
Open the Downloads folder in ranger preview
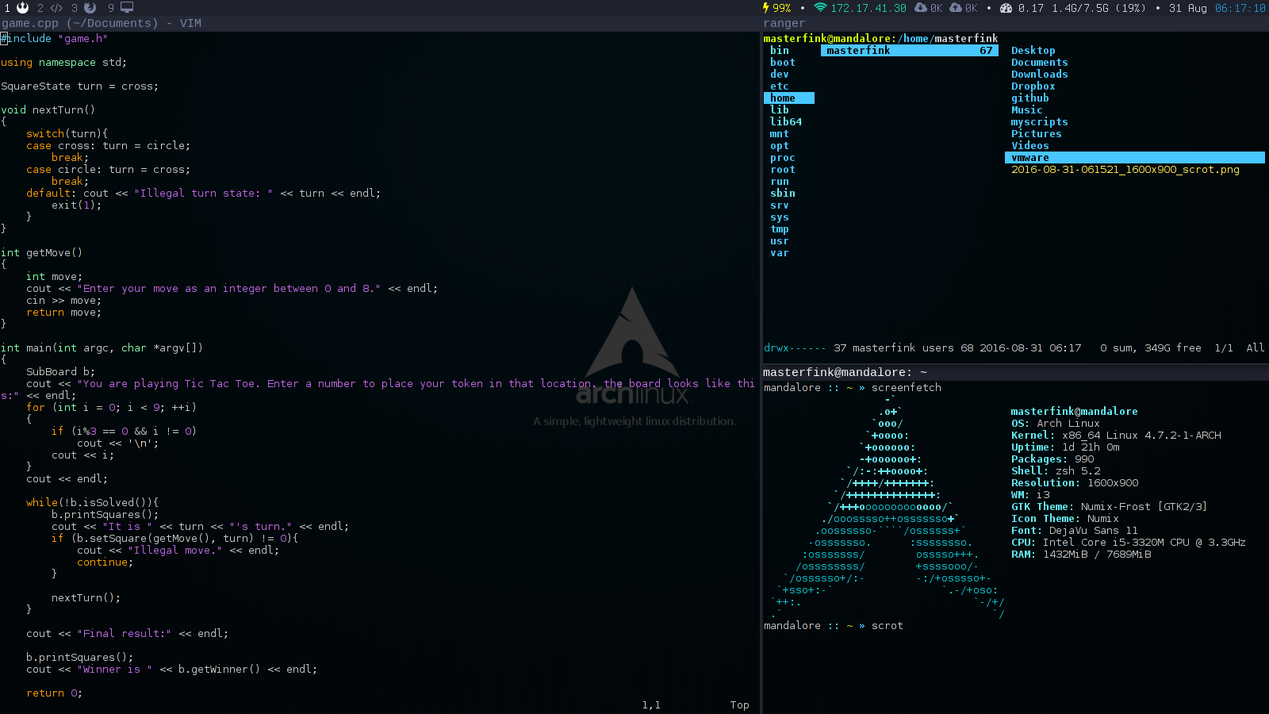1039,74
